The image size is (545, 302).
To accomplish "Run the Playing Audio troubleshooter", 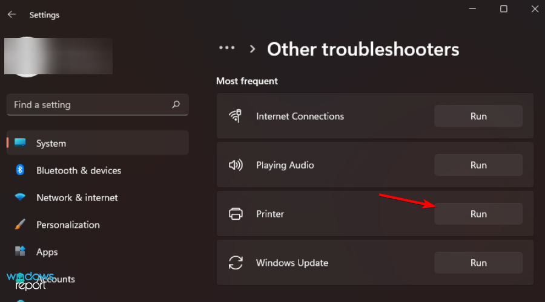I will [478, 165].
